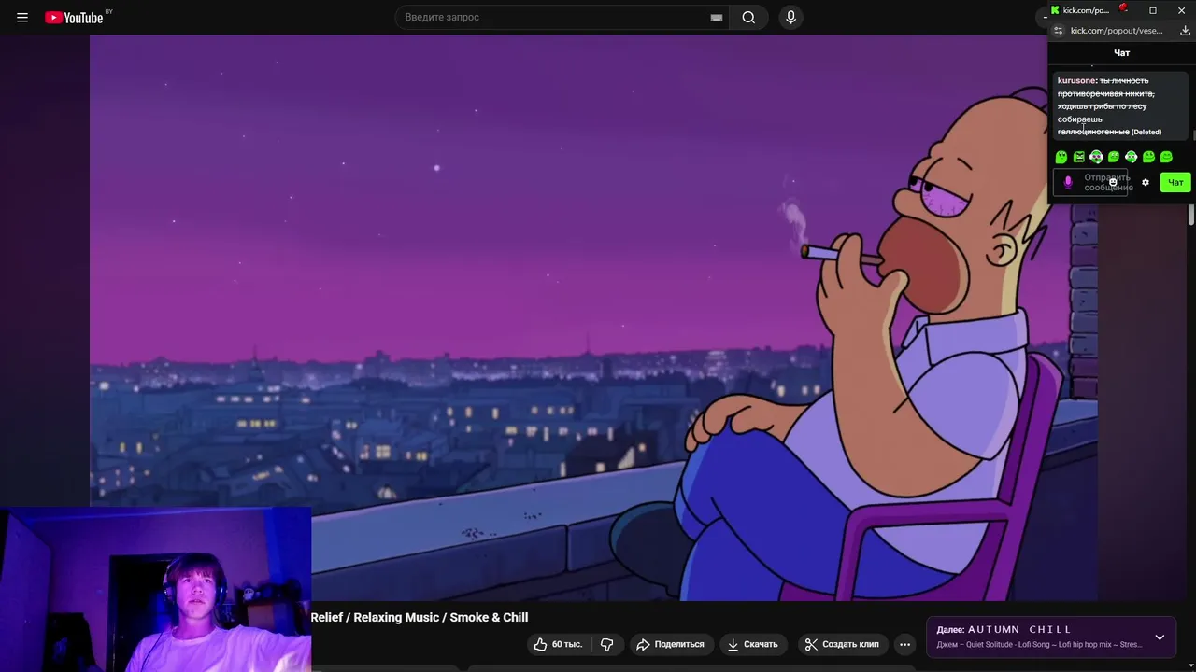This screenshot has width=1196, height=672.
Task: Start voice search with microphone
Action: [790, 17]
